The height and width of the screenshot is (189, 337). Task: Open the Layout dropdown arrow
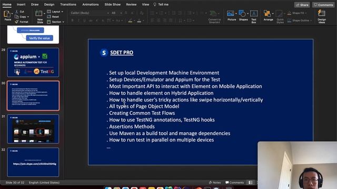pos(62,12)
